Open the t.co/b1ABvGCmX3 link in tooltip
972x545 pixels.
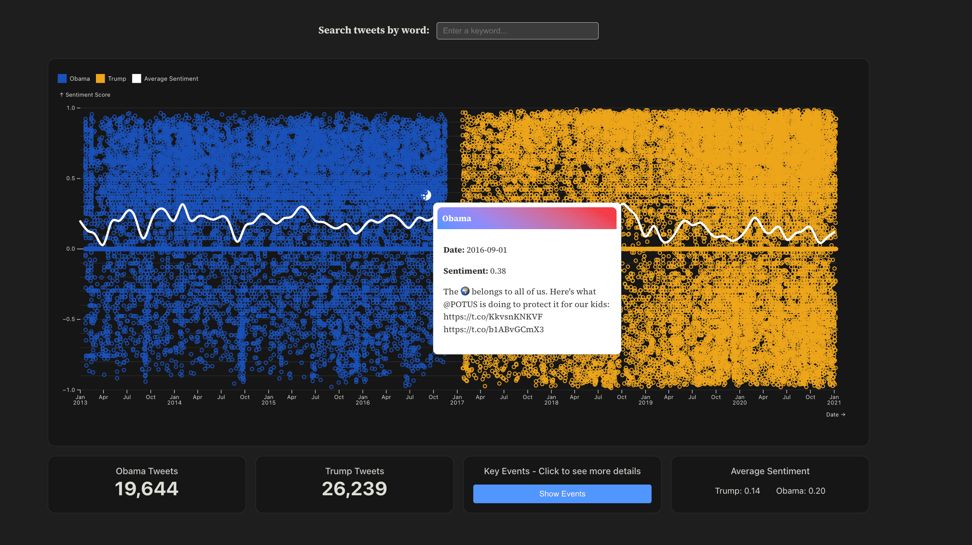click(494, 329)
